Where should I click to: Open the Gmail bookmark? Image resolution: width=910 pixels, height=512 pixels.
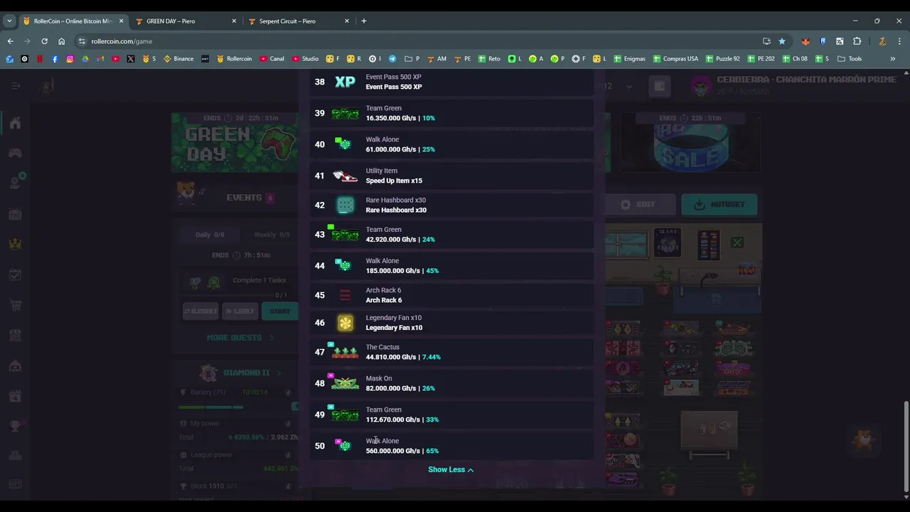[x=100, y=59]
